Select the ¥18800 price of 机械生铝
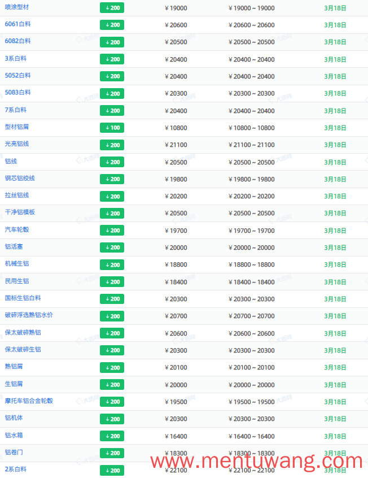The image size is (368, 478). (x=176, y=265)
